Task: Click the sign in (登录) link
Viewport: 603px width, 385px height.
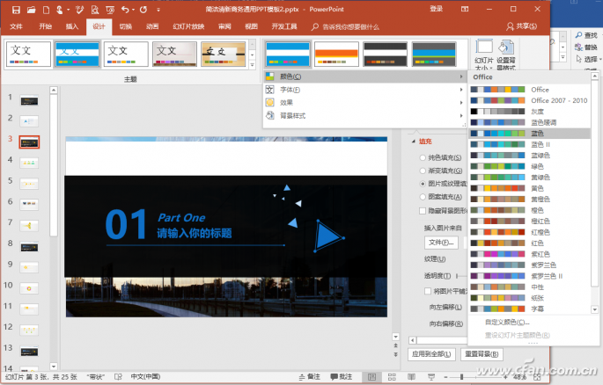Action: (x=436, y=9)
